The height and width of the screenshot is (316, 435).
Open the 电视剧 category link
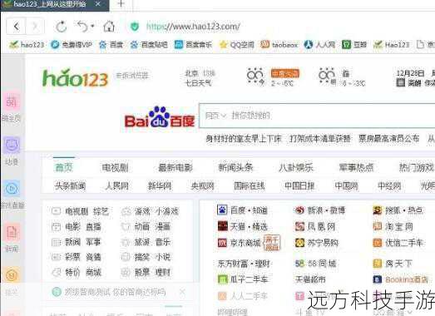pyautogui.click(x=77, y=212)
